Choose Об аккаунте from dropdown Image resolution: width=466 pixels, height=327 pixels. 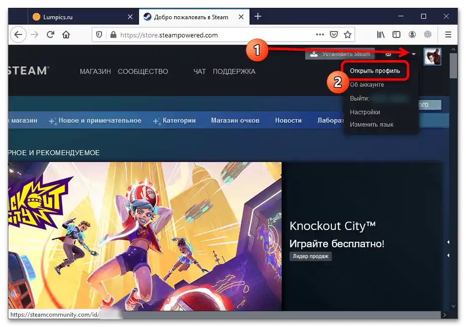pyautogui.click(x=367, y=85)
